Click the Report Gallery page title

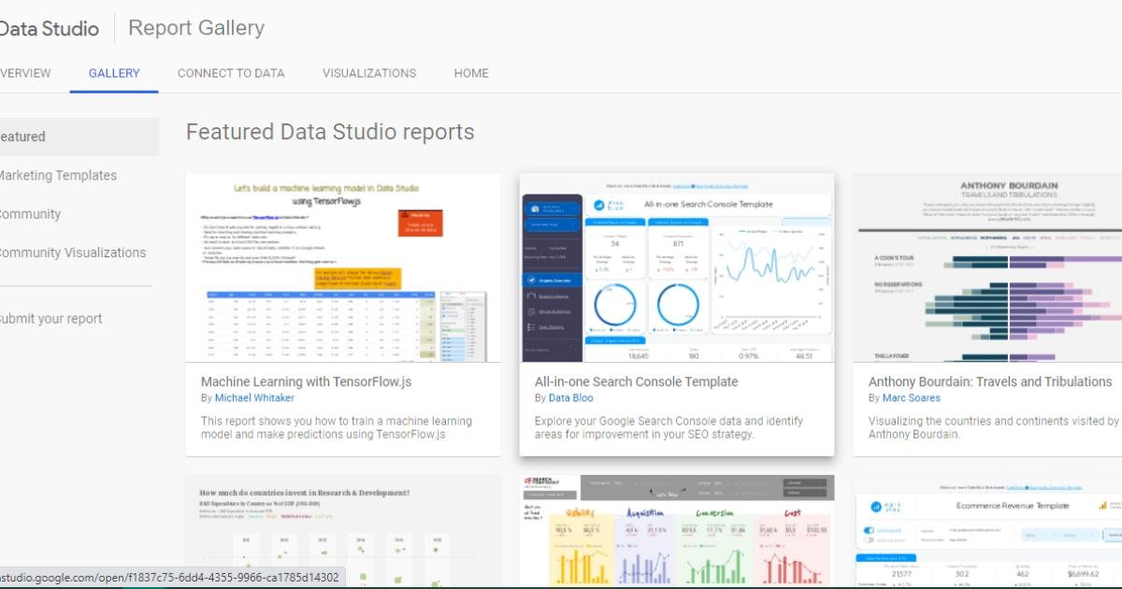pos(194,28)
